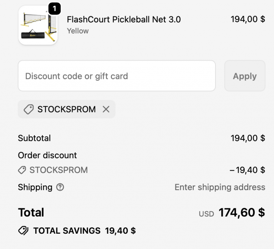Click the Total Savings tags icon
The width and height of the screenshot is (274, 249).
pyautogui.click(x=23, y=231)
